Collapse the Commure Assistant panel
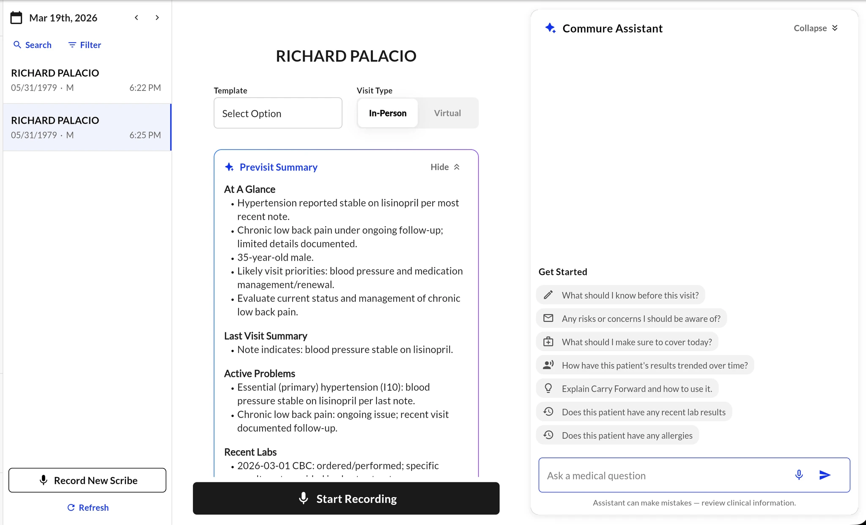866x525 pixels. [815, 28]
